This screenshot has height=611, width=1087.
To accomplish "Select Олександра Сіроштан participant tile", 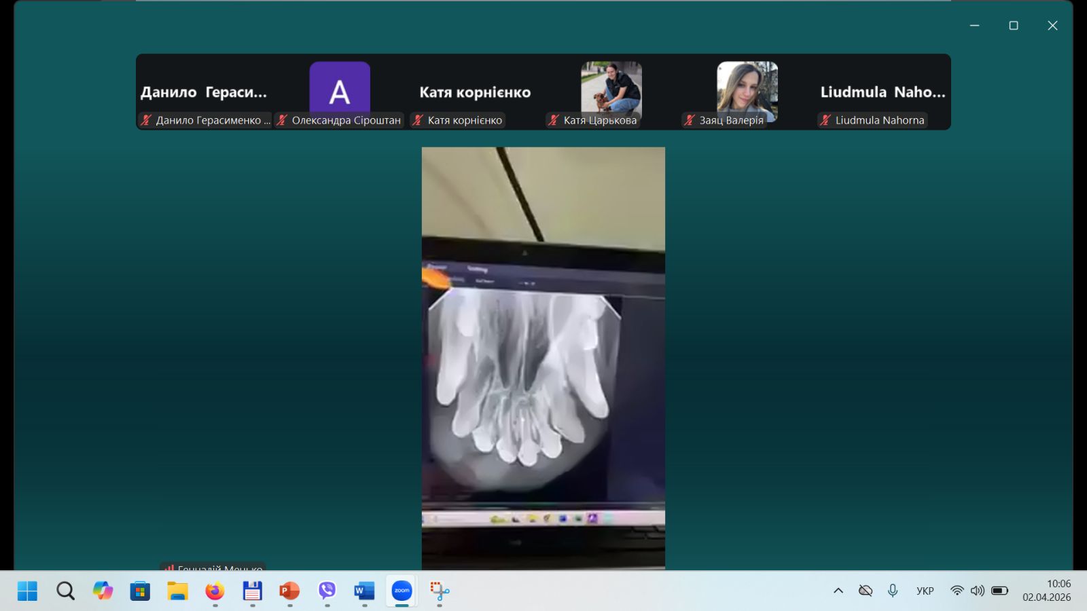I will tap(340, 90).
